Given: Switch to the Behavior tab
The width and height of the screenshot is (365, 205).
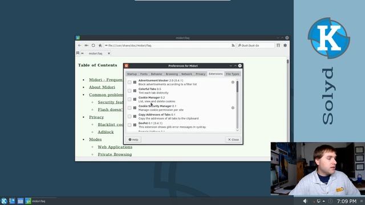Looking at the screenshot, I should pyautogui.click(x=156, y=74).
